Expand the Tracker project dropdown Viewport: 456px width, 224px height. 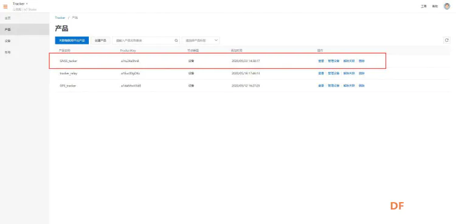20,4
